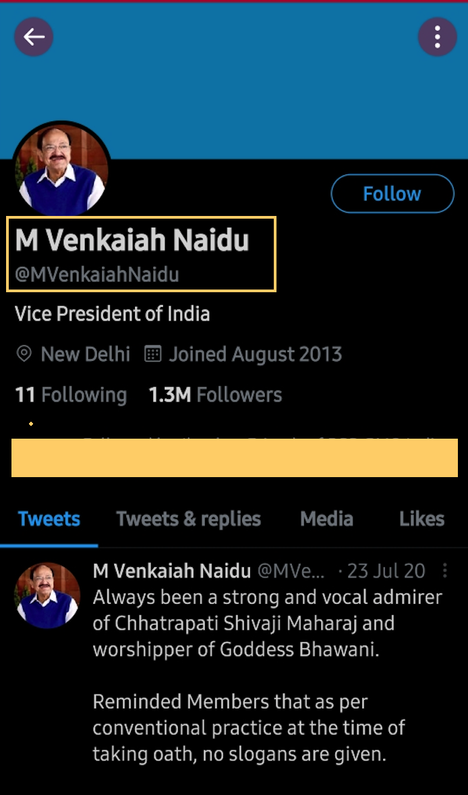Tap the tweet author's small avatar
468x795 pixels.
pos(47,596)
